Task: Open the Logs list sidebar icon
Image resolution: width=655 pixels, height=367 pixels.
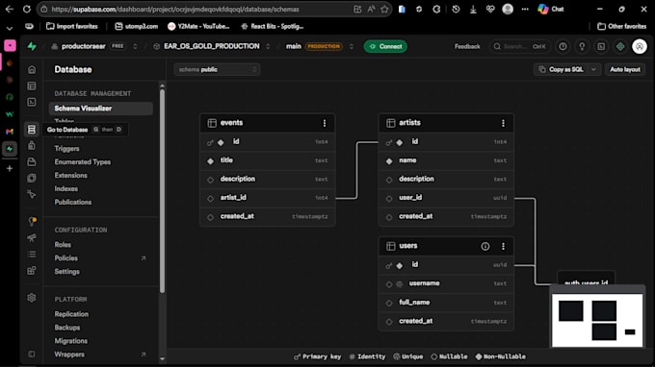Action: [x=32, y=254]
